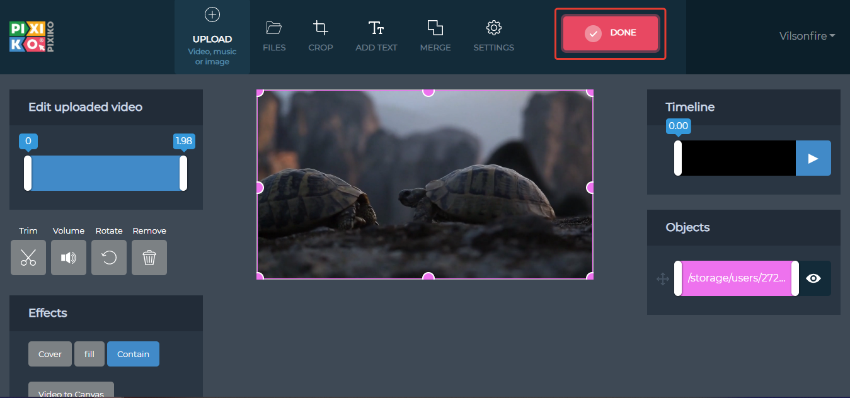Expand the Vilsonfire account dropdown
The height and width of the screenshot is (398, 850).
coord(807,36)
